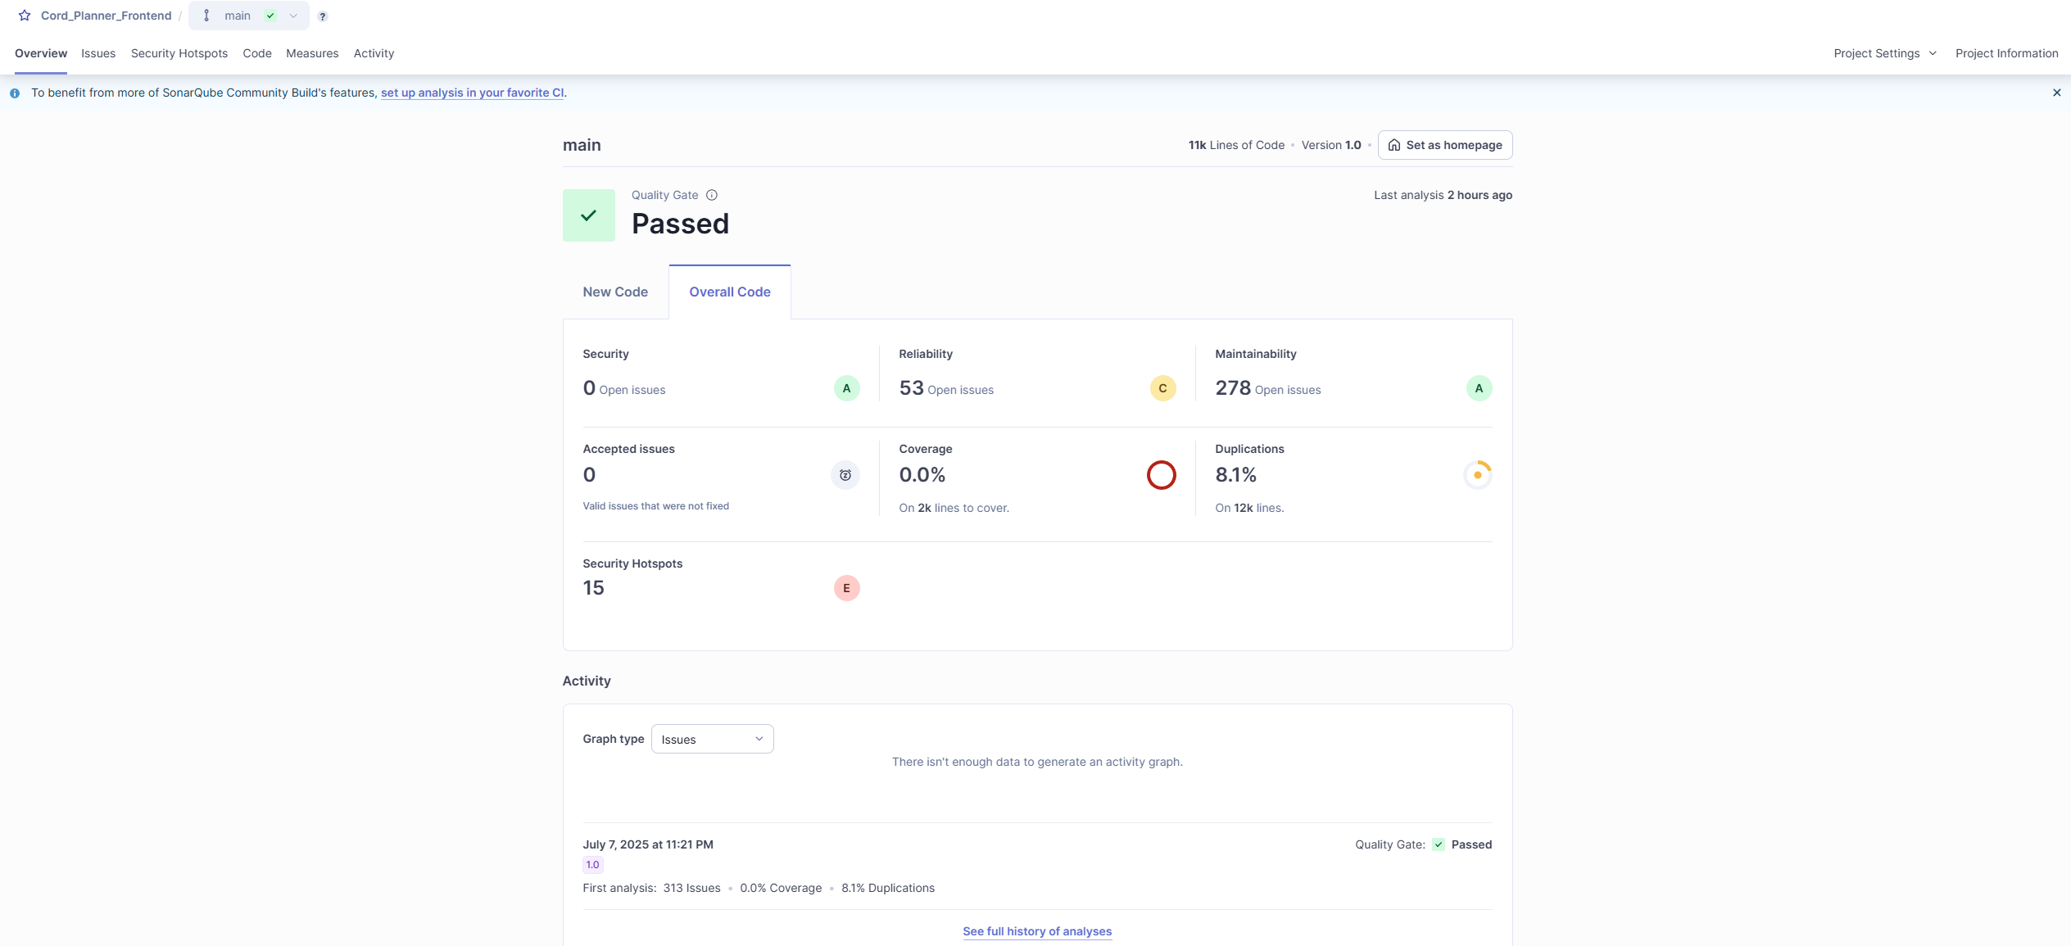The image size is (2071, 946).
Task: Click the Quality Gate info icon
Action: (712, 195)
